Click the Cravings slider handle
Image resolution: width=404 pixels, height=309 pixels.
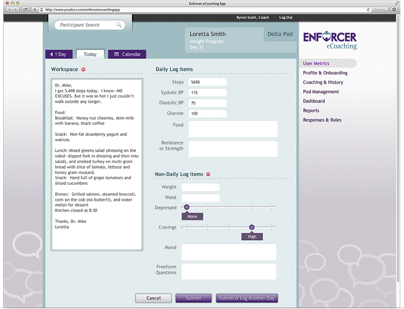[252, 227]
